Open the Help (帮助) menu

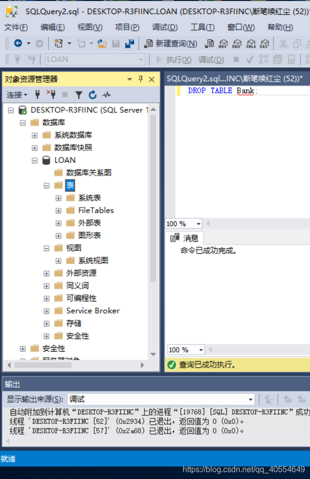(x=280, y=27)
